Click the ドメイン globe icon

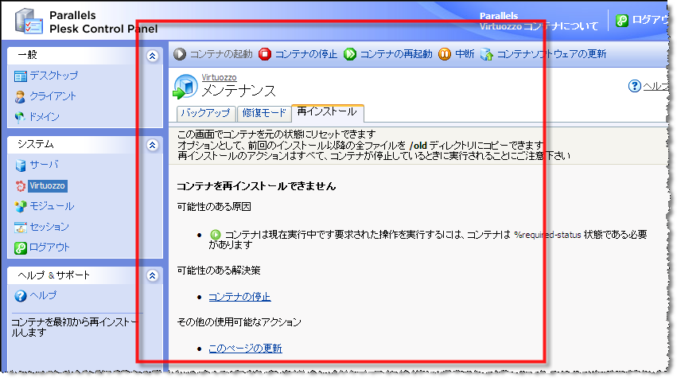pos(20,117)
